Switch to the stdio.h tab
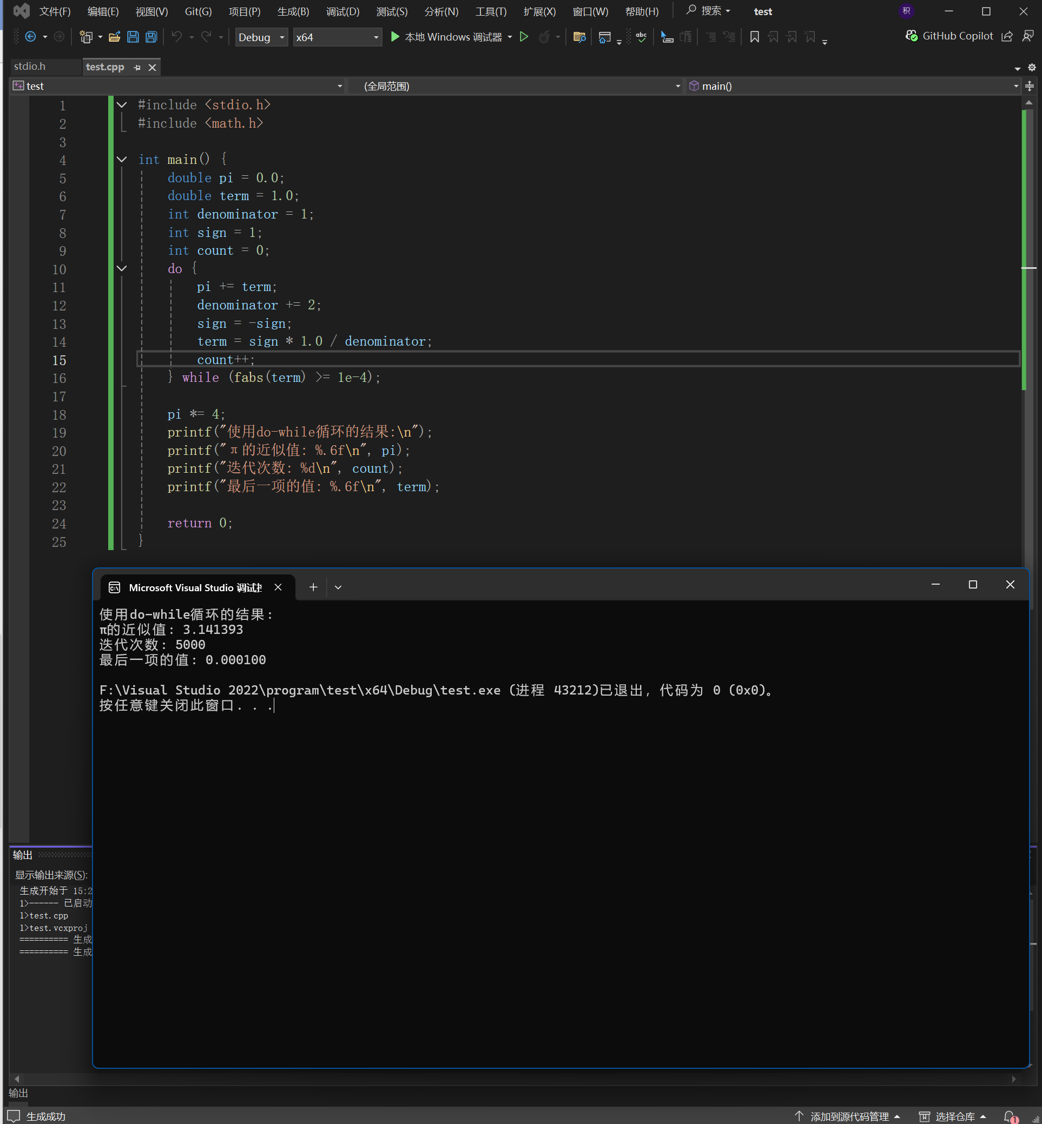 point(30,67)
